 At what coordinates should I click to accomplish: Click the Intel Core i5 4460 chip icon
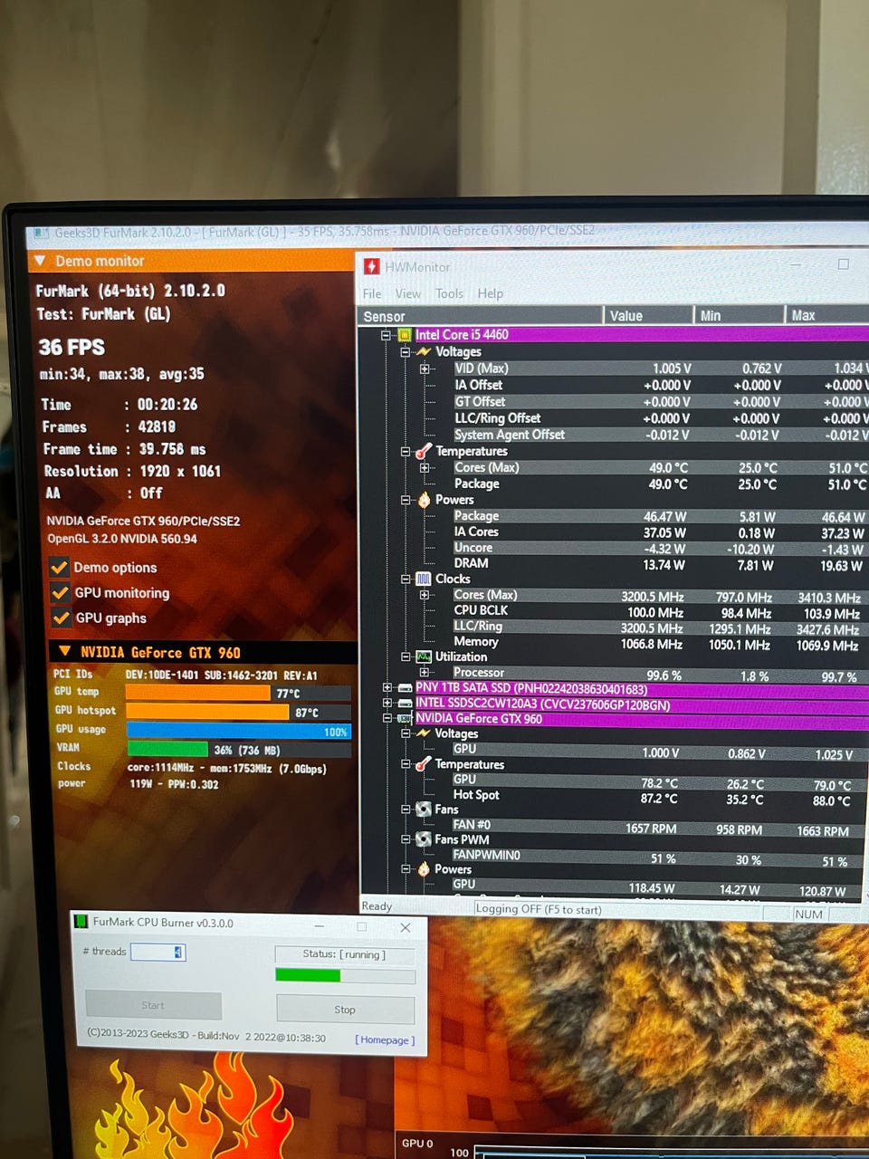[x=405, y=335]
